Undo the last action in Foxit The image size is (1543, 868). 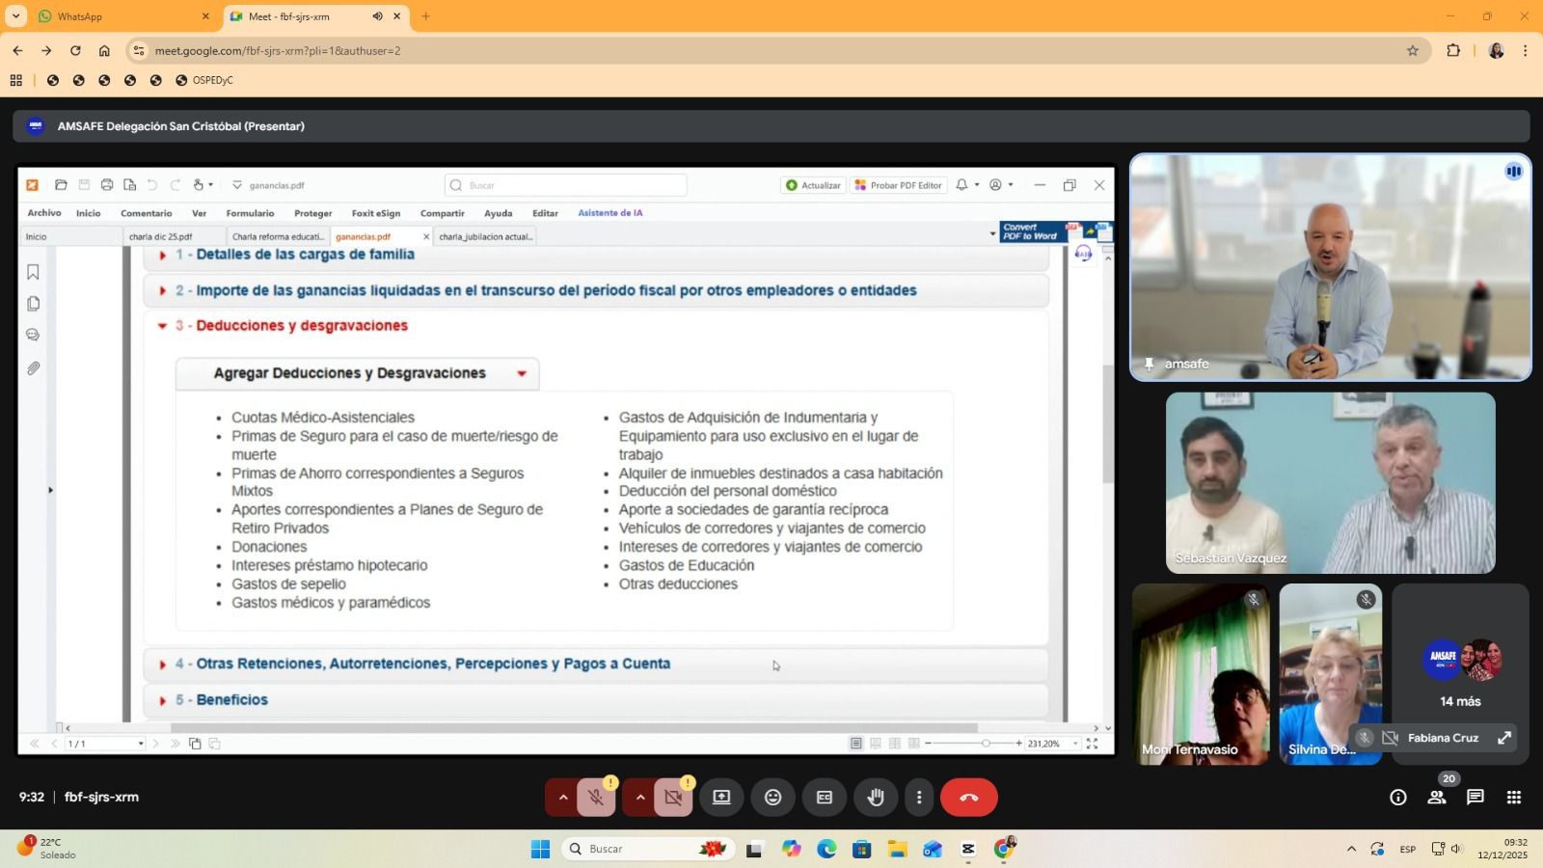click(x=152, y=184)
